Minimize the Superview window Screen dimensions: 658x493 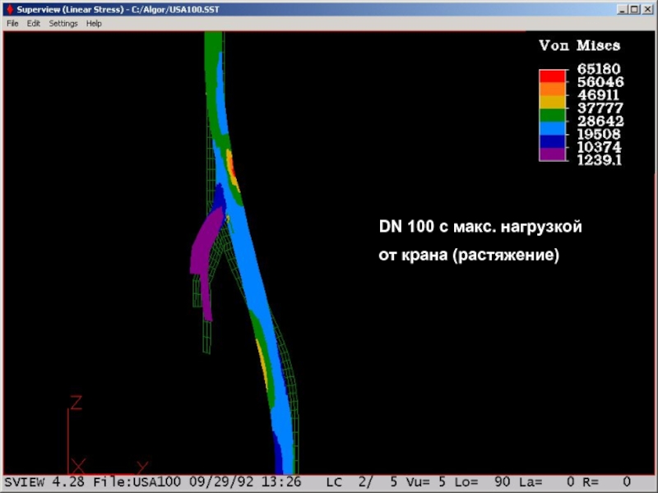pyautogui.click(x=623, y=9)
